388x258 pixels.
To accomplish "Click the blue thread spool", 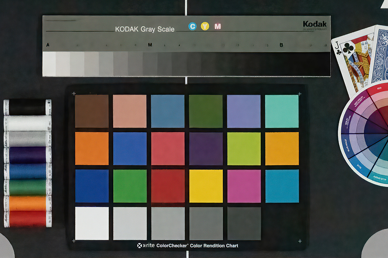I will [x=27, y=171].
